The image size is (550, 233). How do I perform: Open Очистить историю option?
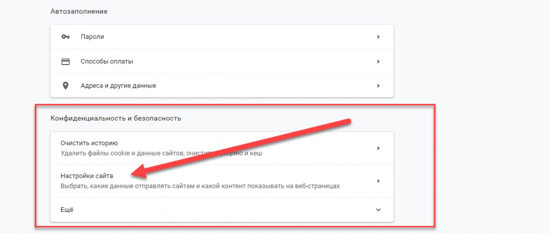[x=222, y=148]
